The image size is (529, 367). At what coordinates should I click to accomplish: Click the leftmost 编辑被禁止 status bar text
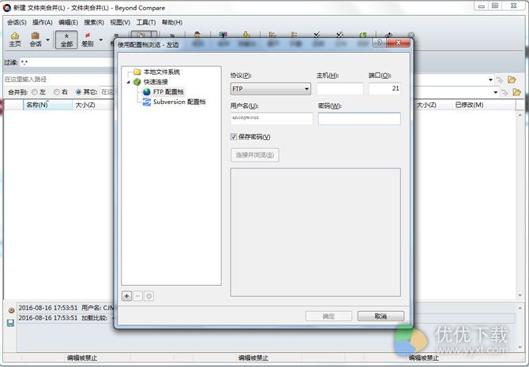click(82, 358)
